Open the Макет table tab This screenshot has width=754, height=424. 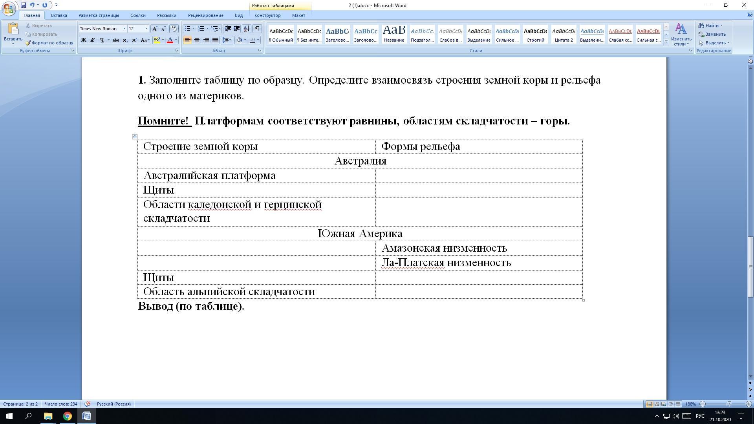click(298, 15)
